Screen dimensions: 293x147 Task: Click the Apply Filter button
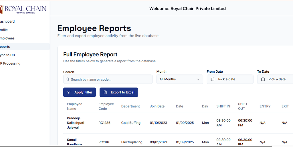coord(80,92)
